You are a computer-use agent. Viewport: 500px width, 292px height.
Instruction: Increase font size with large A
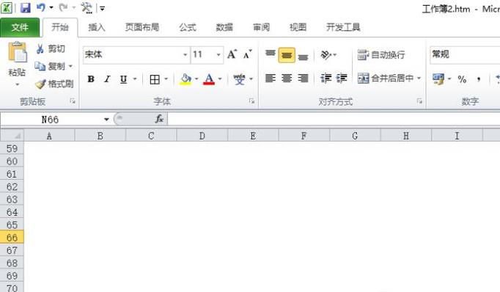[x=232, y=54]
